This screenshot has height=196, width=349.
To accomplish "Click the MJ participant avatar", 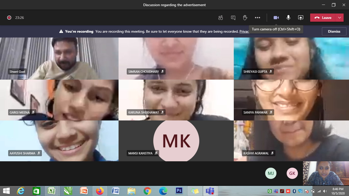I will click(x=271, y=173).
